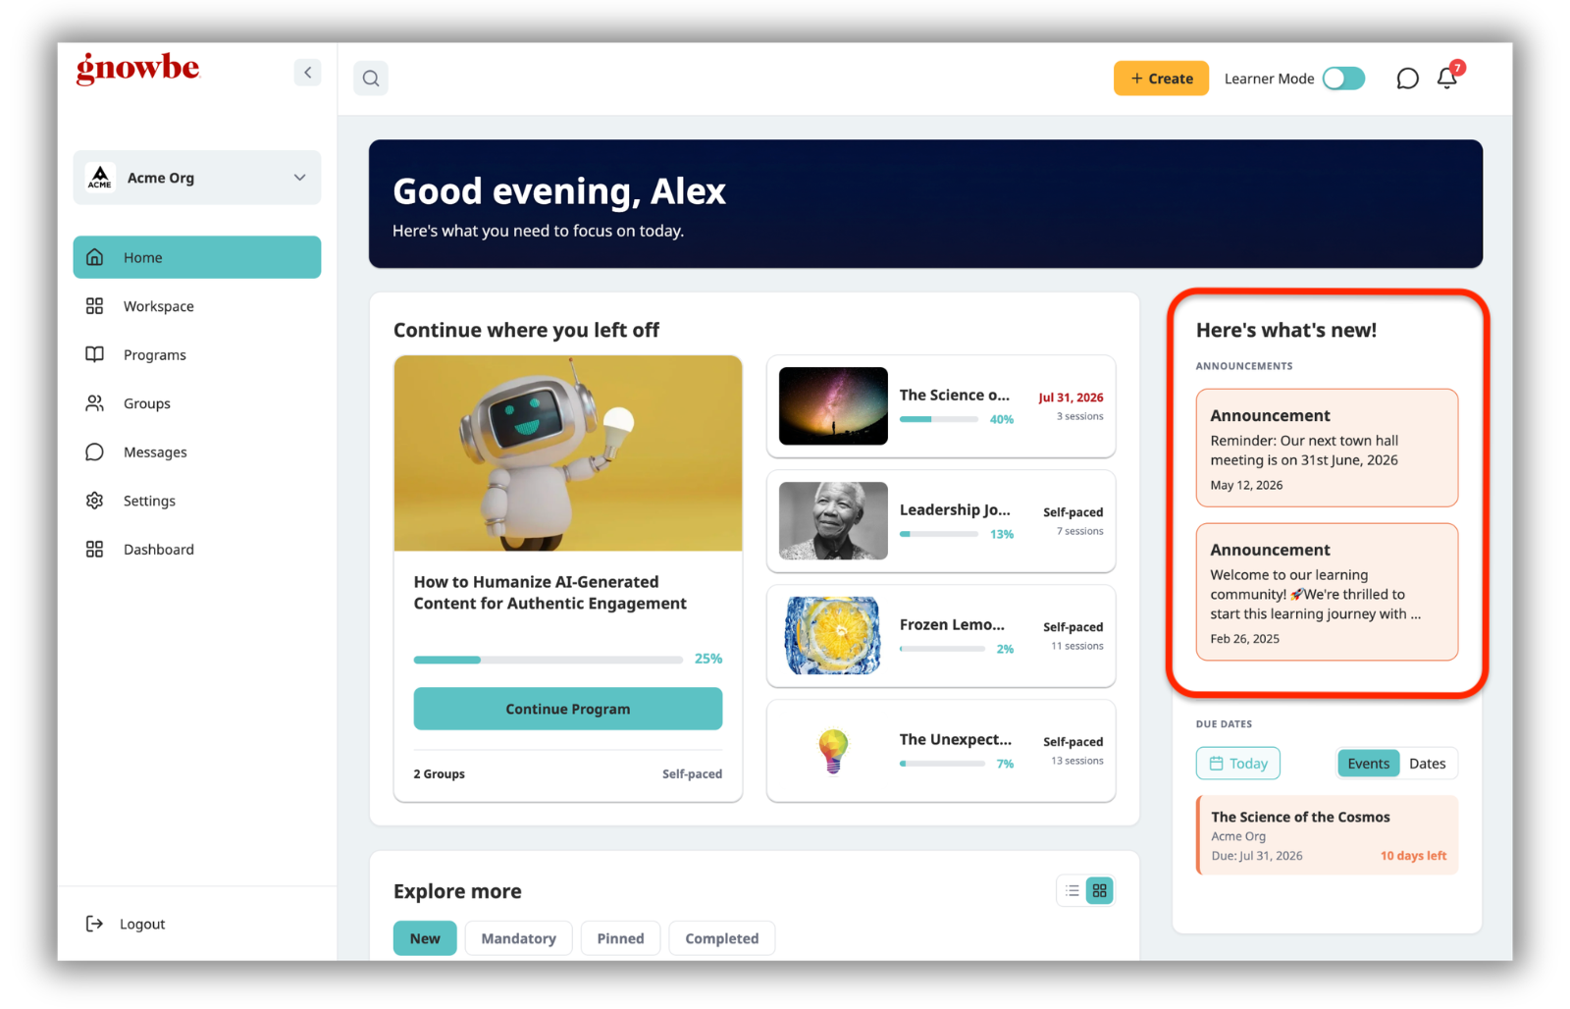The width and height of the screenshot is (1570, 1009).
Task: Open The Science o... galaxy thumbnail
Action: pos(833,406)
